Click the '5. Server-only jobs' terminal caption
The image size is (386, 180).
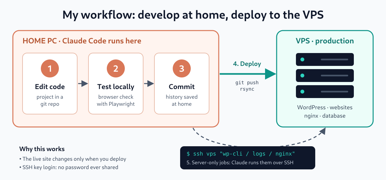[240, 163]
